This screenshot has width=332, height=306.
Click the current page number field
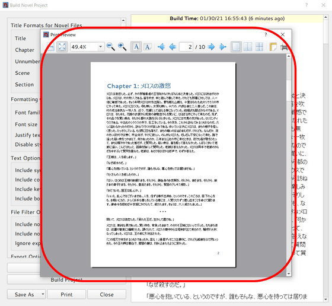coord(186,47)
